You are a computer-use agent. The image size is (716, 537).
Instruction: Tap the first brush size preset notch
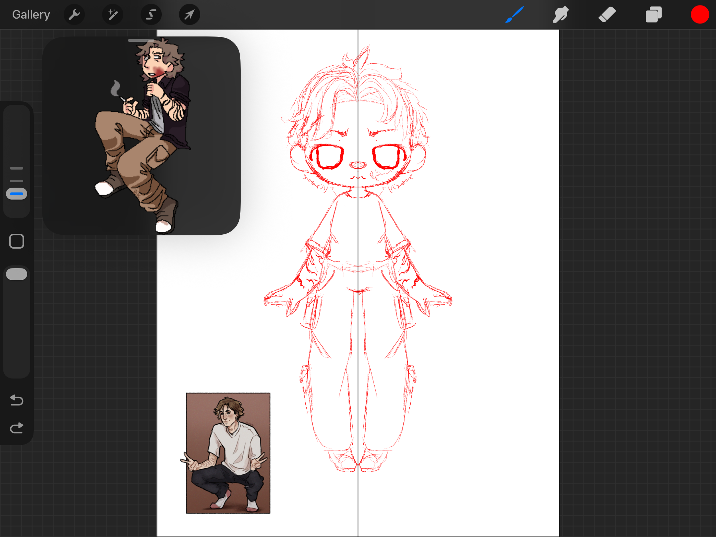coord(17,168)
